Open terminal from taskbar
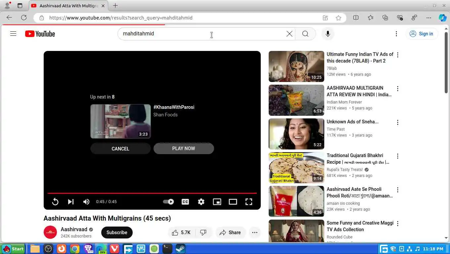 tap(167, 249)
